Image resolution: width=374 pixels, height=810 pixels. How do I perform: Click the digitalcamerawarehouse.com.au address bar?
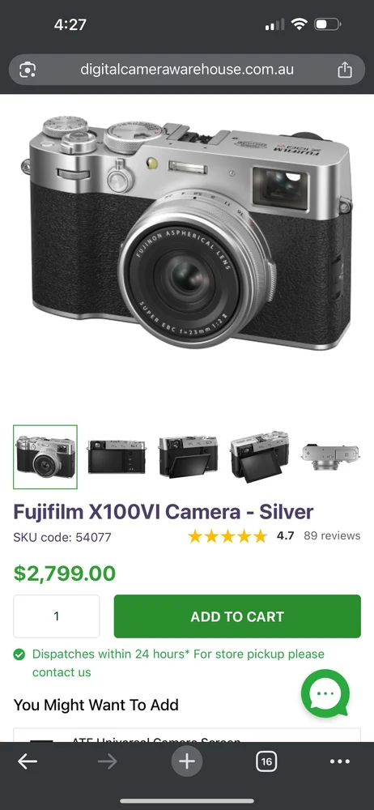[x=187, y=69]
